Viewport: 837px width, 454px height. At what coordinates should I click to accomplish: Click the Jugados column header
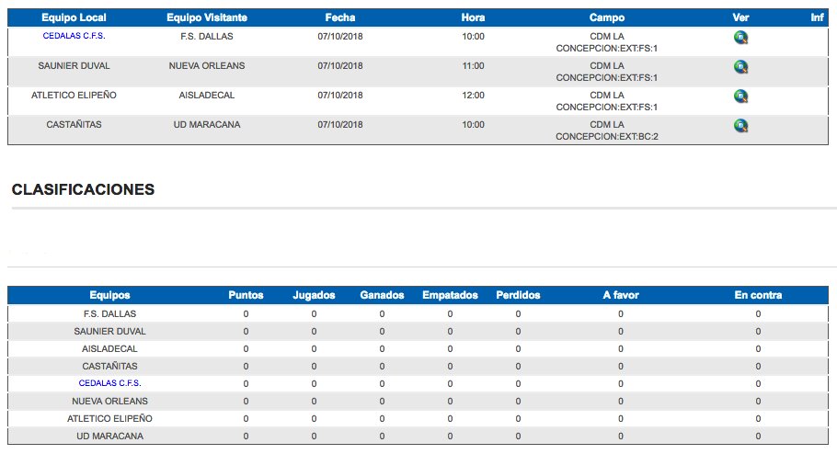314,295
